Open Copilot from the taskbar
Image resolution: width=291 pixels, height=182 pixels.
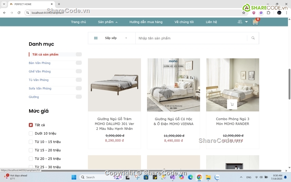pos(182,177)
